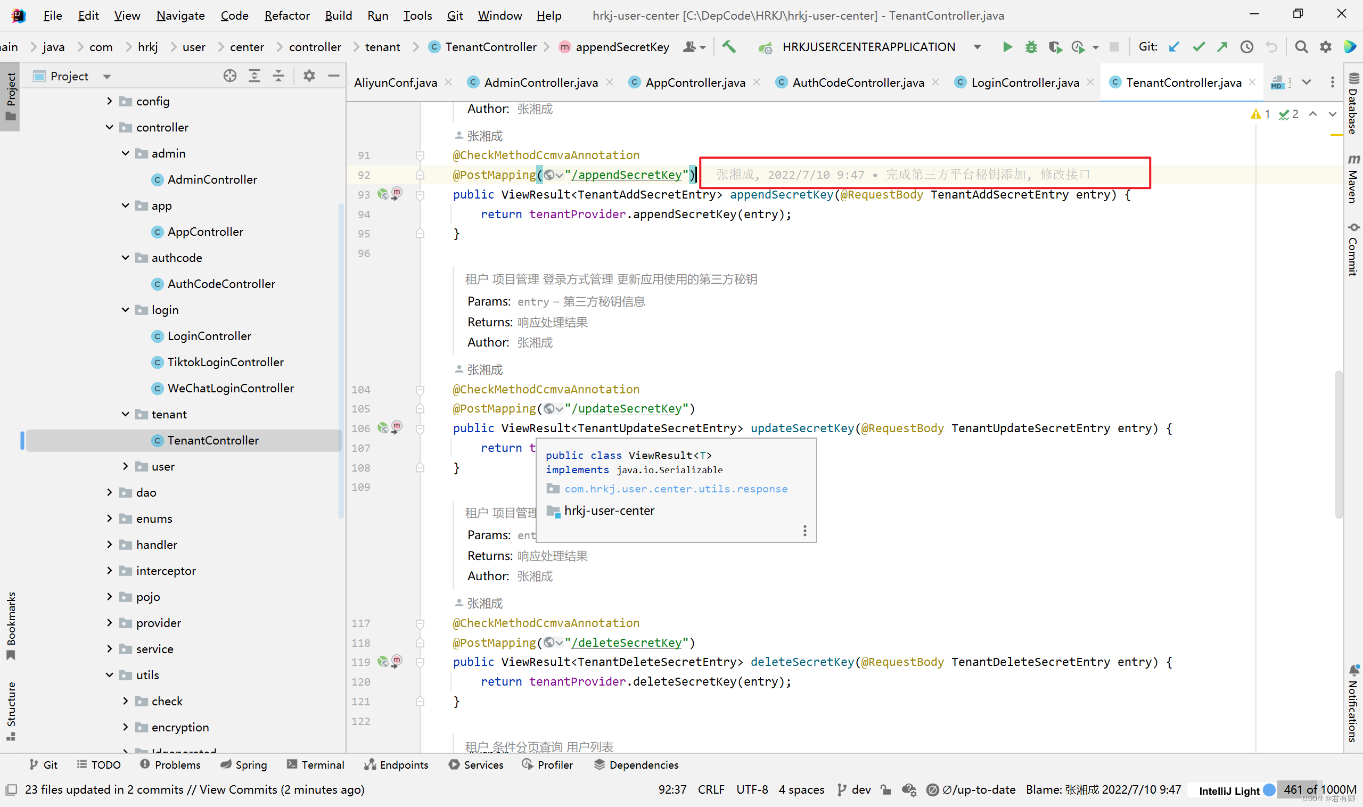
Task: Collapse the utils folder
Action: coord(109,675)
